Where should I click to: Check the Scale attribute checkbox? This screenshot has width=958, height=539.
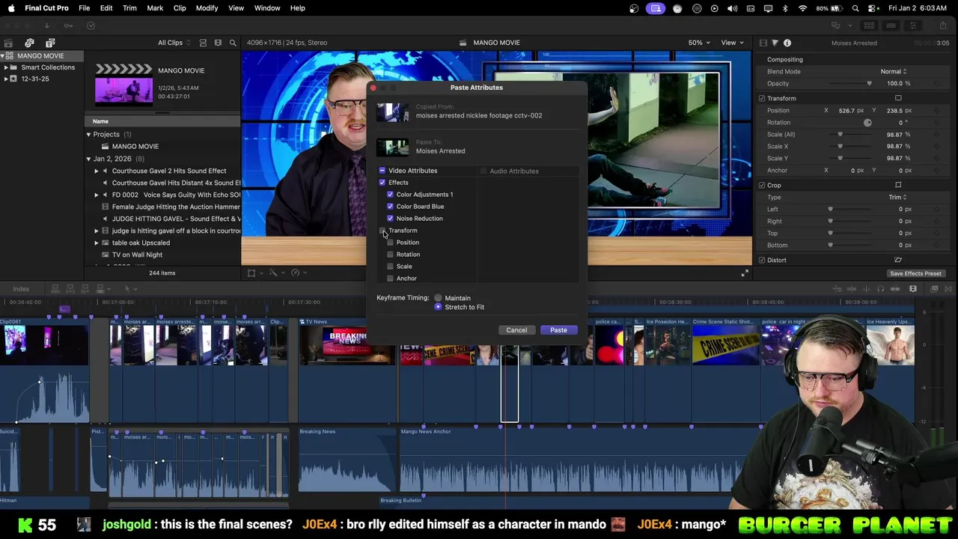390,267
